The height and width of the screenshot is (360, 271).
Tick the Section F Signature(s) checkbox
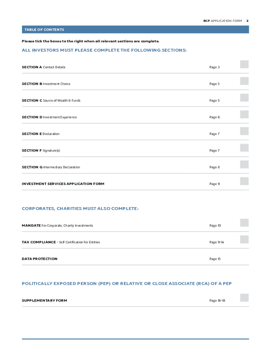(x=244, y=148)
